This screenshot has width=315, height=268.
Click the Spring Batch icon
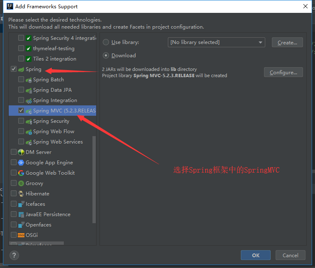click(x=29, y=80)
